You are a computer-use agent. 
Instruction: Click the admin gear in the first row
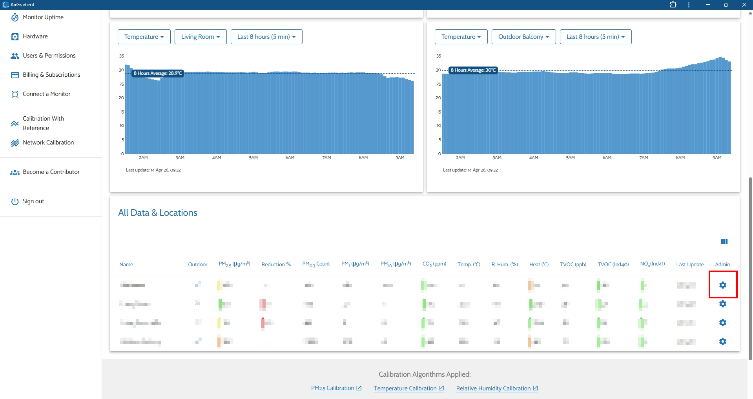722,285
